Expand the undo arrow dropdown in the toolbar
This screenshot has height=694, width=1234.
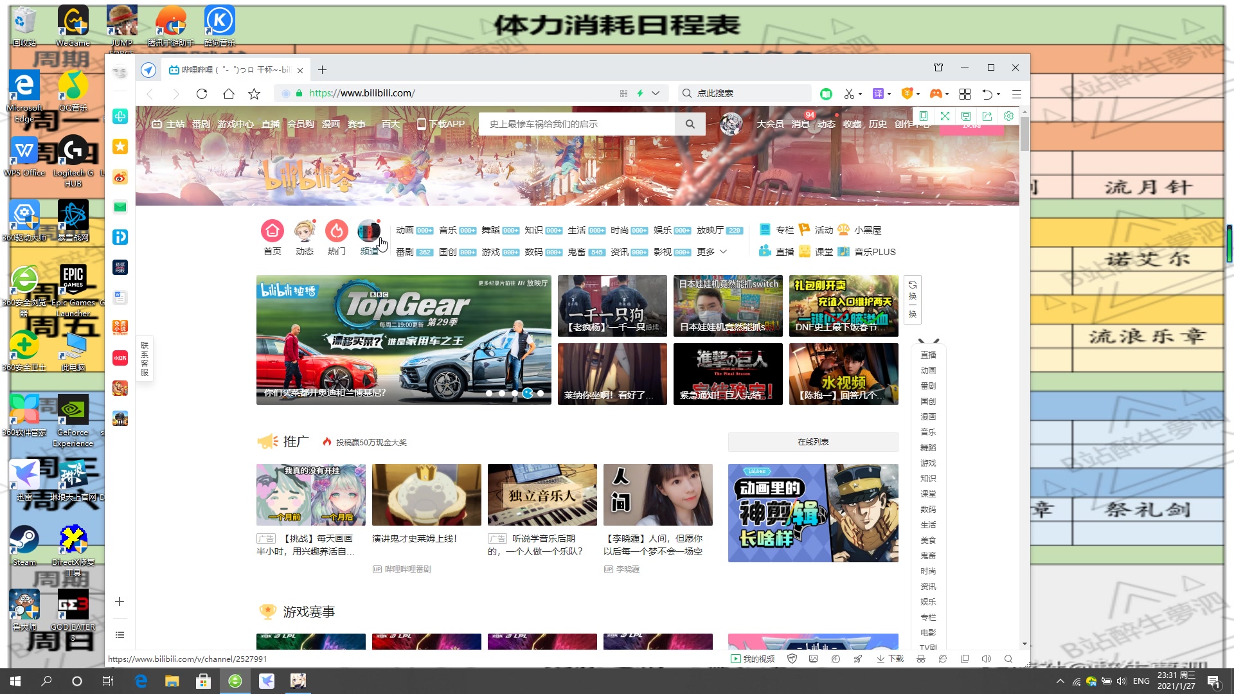pos(998,94)
